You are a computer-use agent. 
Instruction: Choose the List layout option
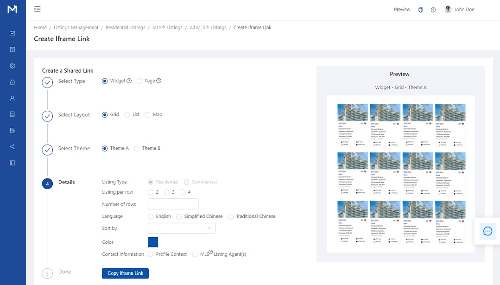click(127, 115)
